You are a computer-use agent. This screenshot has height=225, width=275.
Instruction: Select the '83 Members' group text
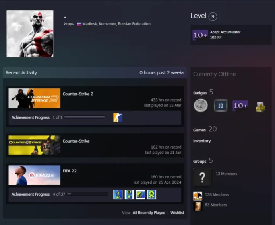pos(216,205)
